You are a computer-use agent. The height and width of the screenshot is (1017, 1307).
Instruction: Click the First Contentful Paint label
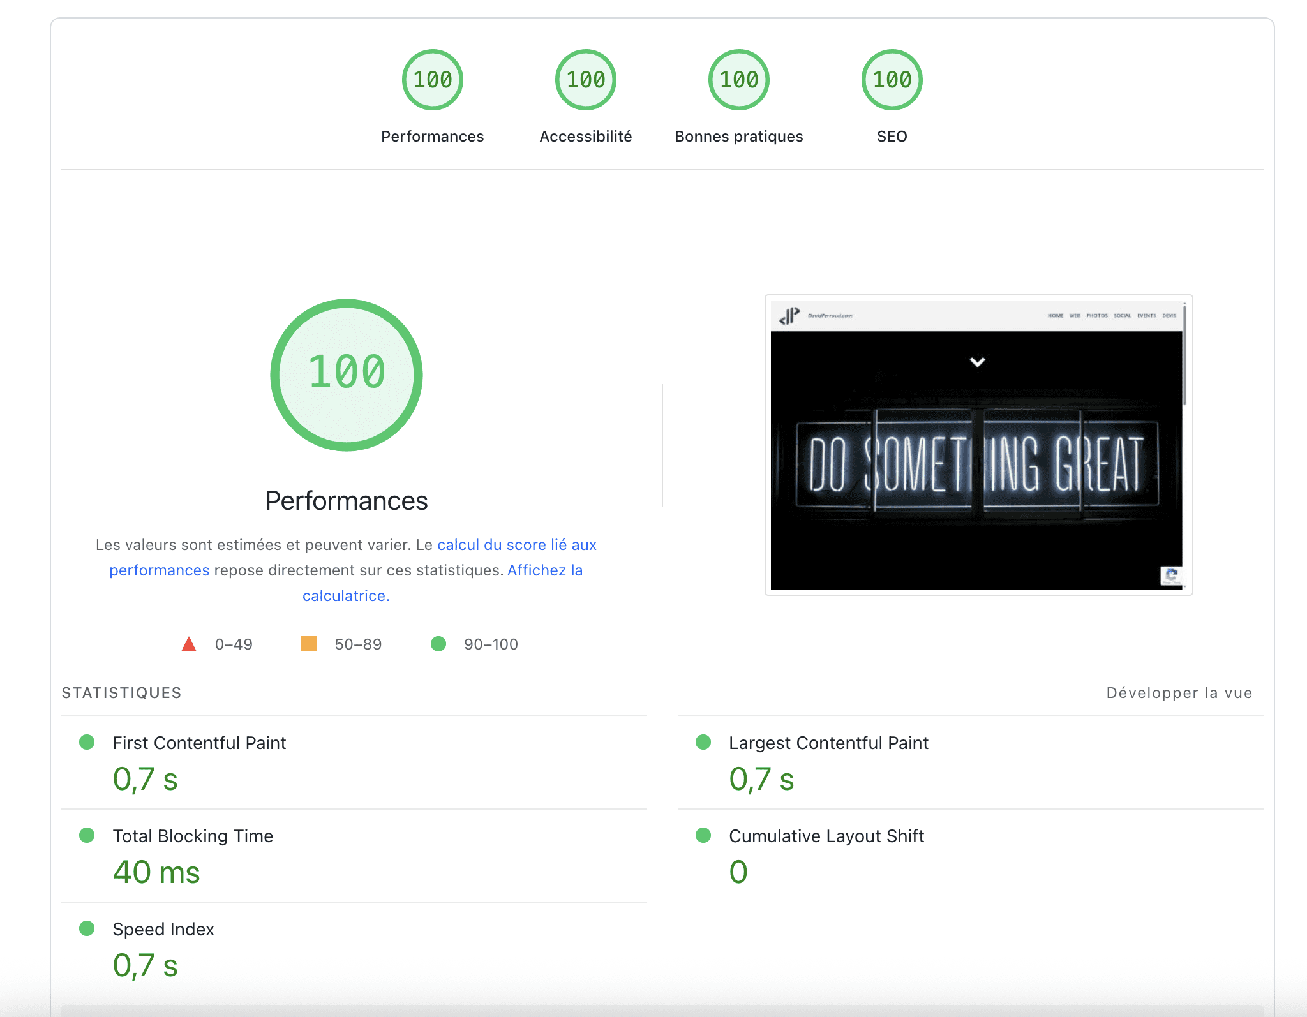[199, 743]
